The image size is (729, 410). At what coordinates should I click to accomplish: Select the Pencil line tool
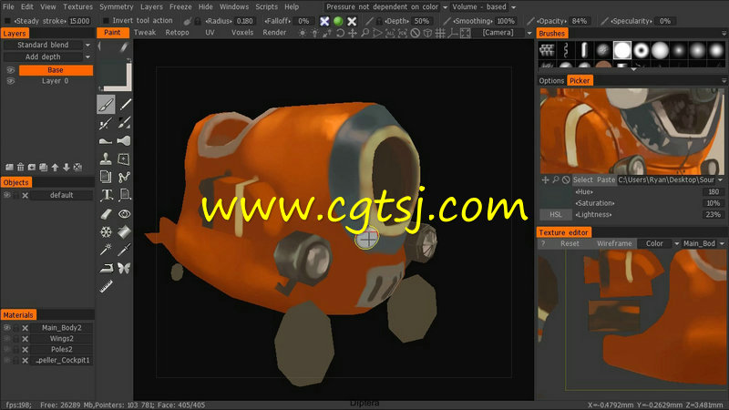coord(124,104)
